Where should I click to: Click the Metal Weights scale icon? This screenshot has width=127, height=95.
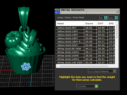(57, 11)
